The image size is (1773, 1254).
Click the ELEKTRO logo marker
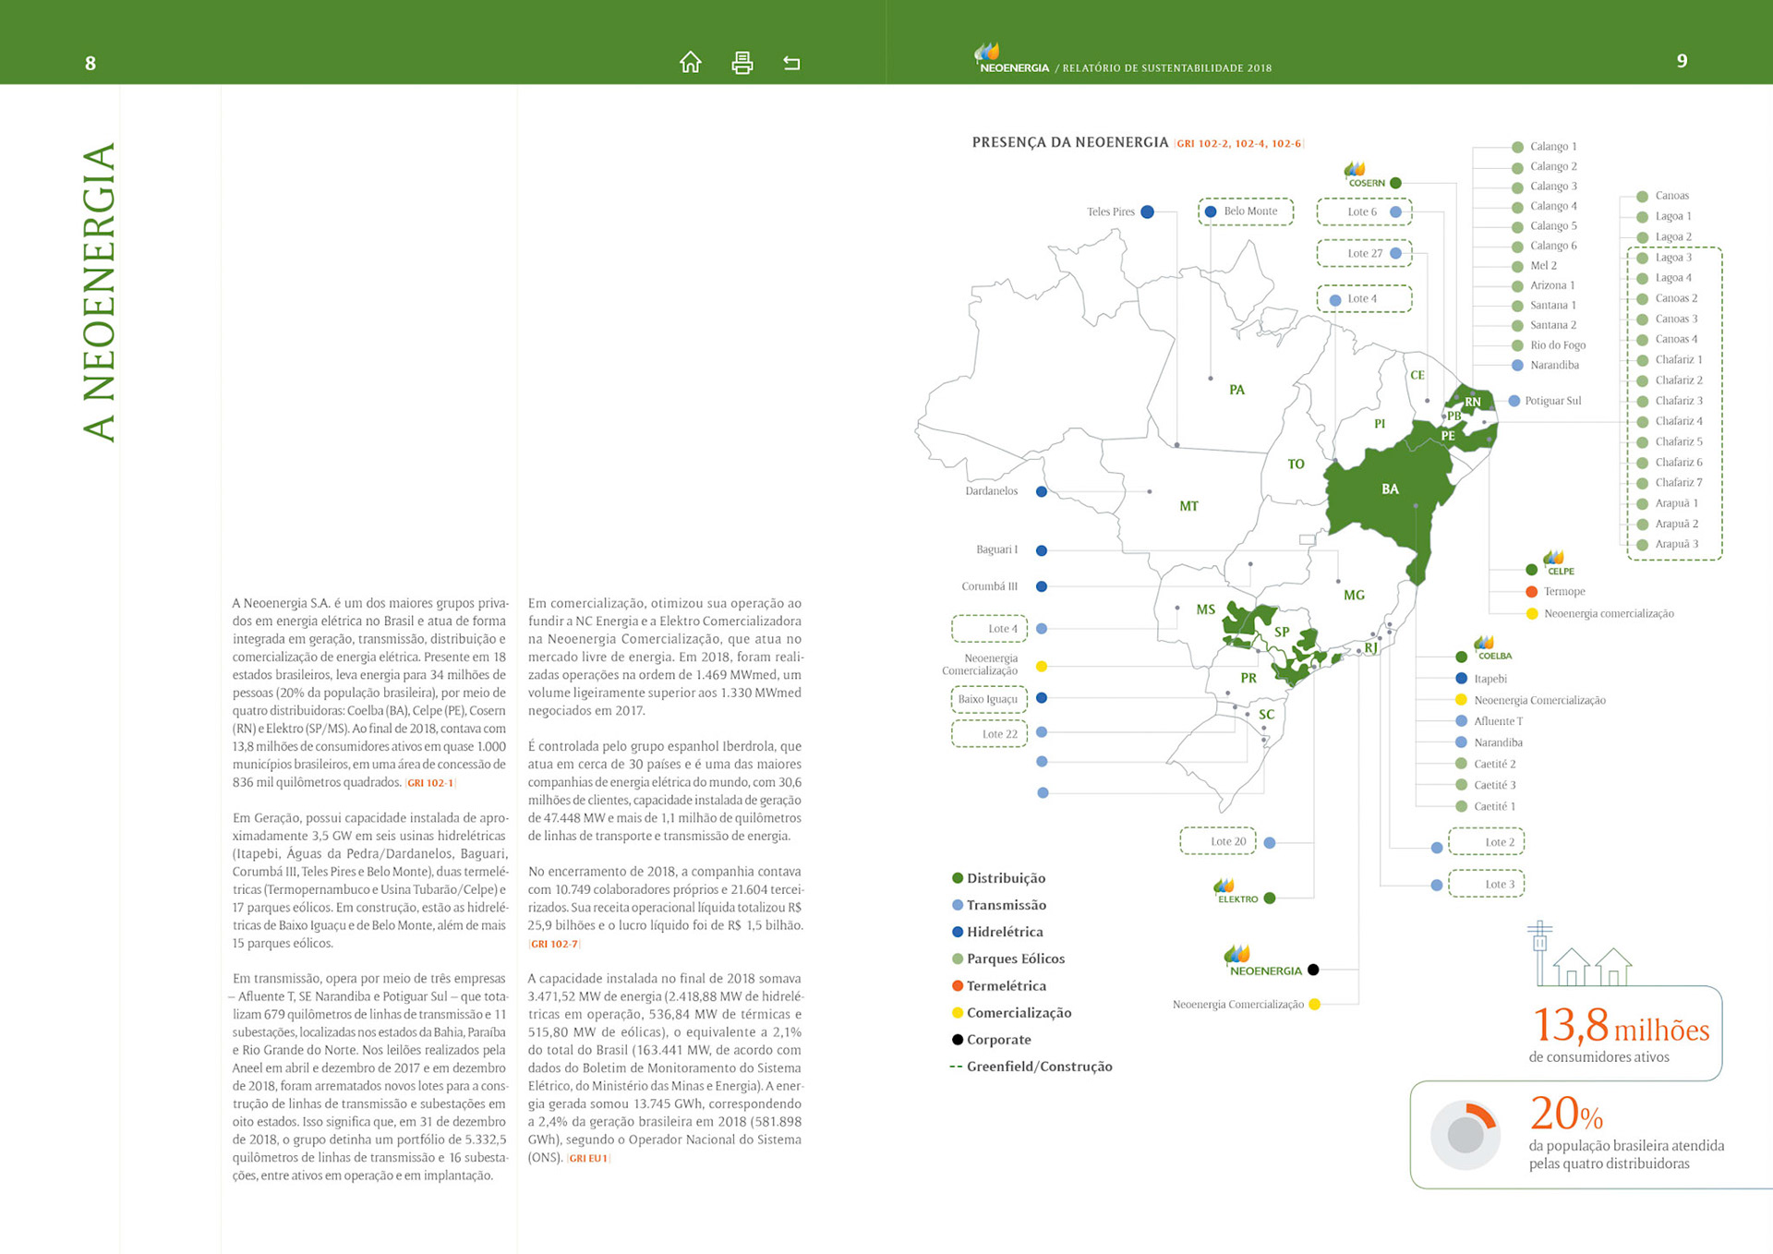coord(1236,892)
